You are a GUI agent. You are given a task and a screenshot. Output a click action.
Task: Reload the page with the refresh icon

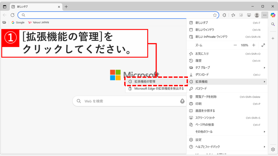click(12, 15)
